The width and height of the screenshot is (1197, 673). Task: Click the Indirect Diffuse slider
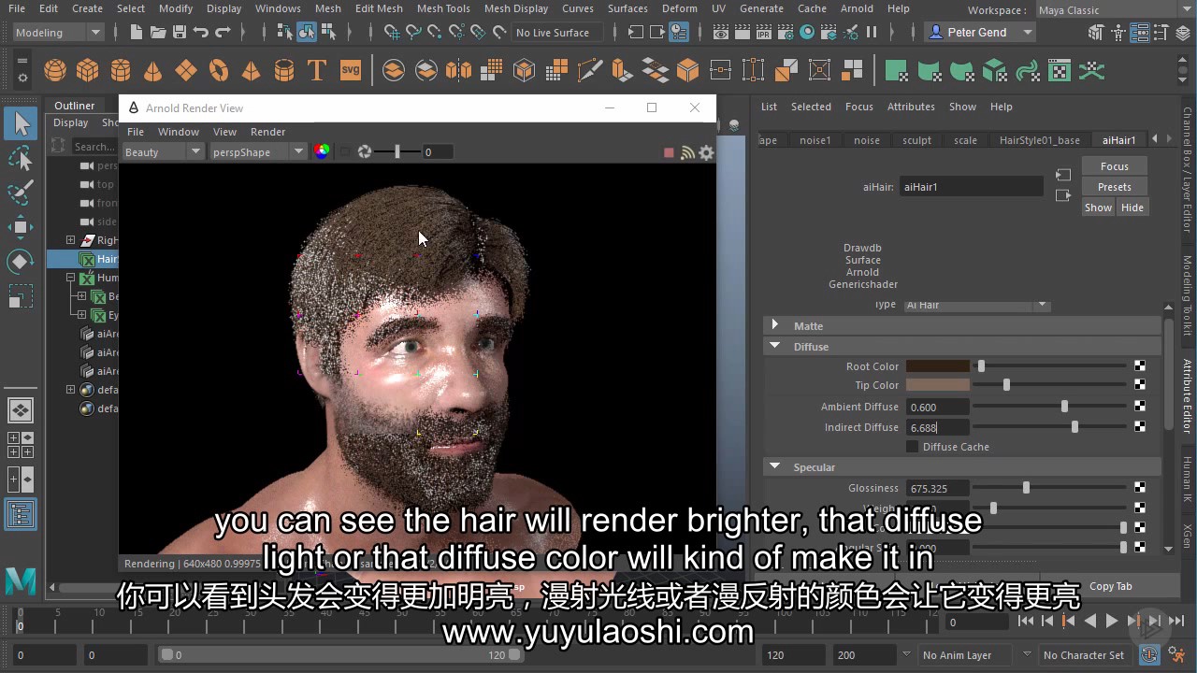(x=1051, y=427)
